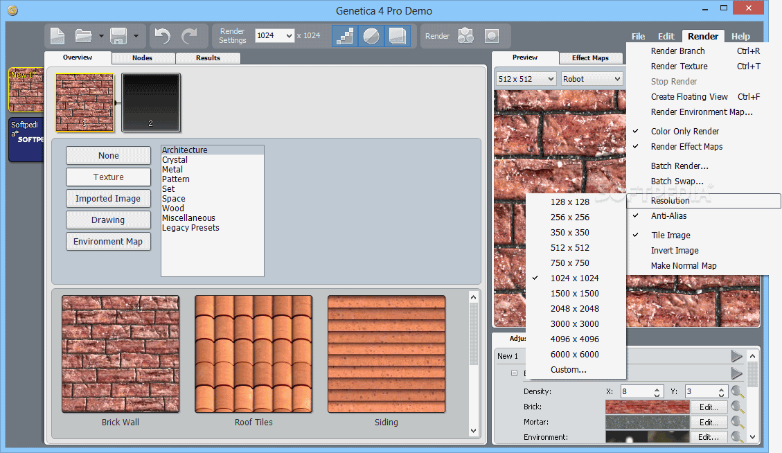
Task: Click the Genetica app logo icon
Action: tap(13, 10)
